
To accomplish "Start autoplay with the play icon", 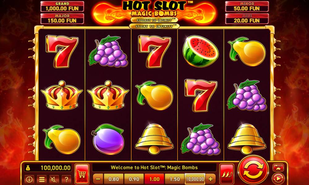I will click(278, 179).
